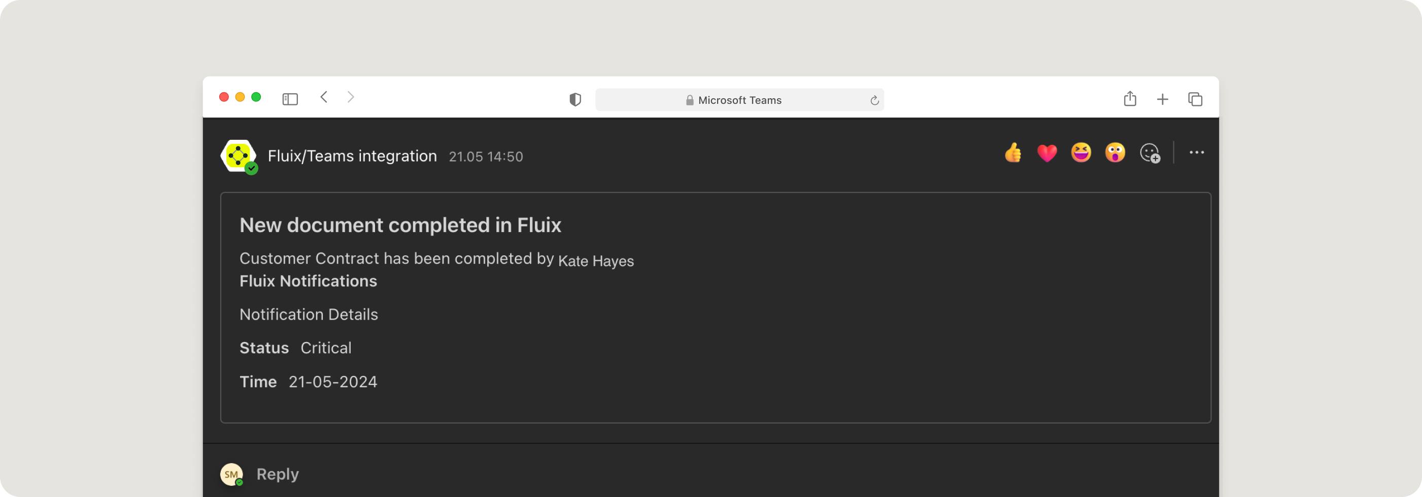Open the add reaction emoji picker

coord(1150,153)
